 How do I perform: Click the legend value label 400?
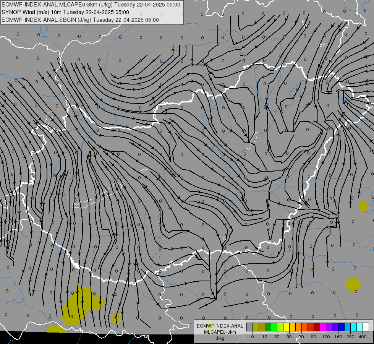363,337
